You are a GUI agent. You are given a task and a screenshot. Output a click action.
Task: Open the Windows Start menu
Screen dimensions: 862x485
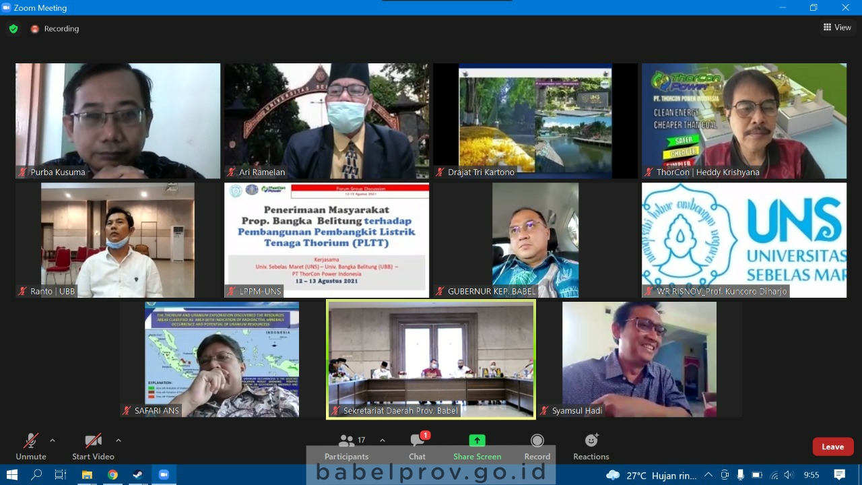click(11, 475)
